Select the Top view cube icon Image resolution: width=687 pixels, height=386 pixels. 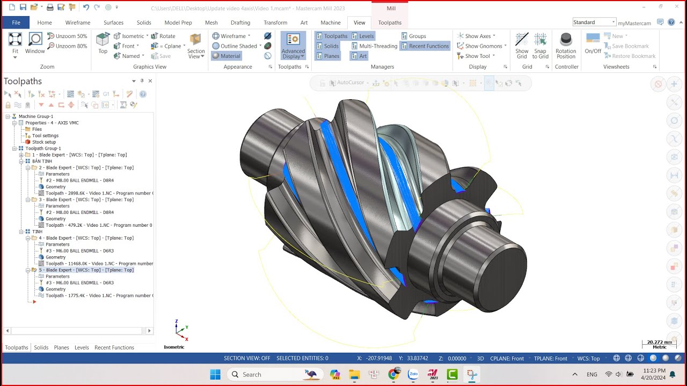click(103, 39)
